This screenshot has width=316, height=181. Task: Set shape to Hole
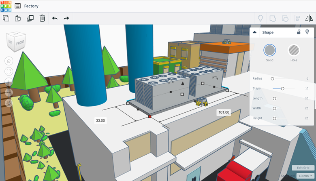[294, 50]
